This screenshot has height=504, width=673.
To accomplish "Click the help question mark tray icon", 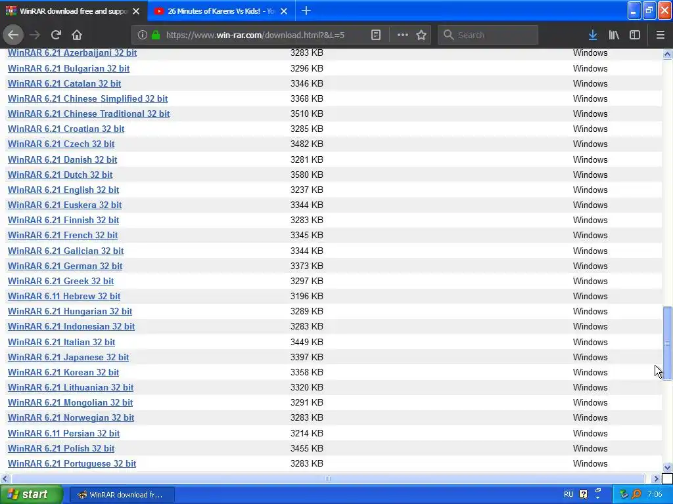I will coord(584,494).
